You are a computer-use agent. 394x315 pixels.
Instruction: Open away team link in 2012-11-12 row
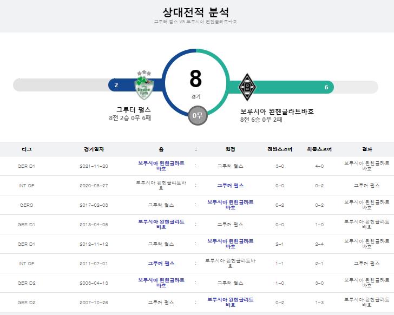click(x=230, y=244)
